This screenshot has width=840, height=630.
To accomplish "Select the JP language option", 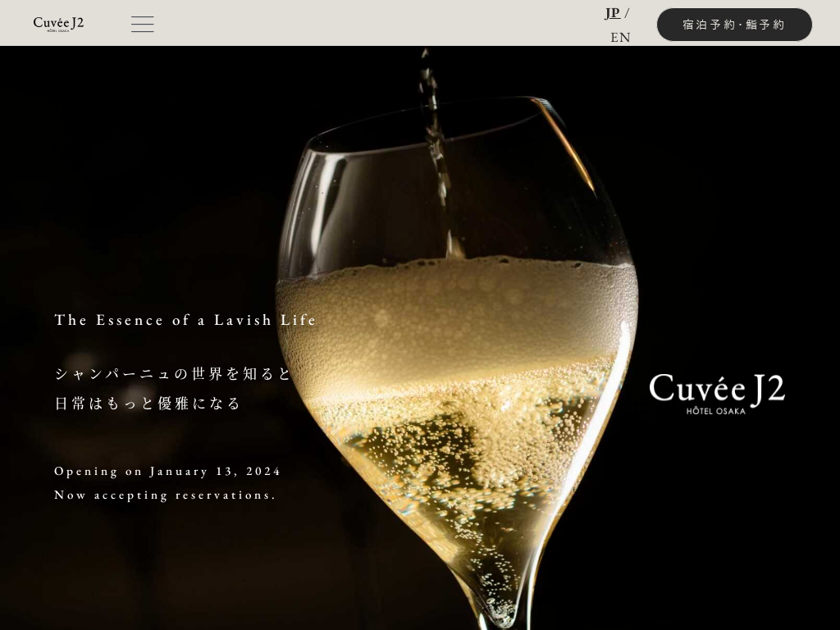I will 612,13.
